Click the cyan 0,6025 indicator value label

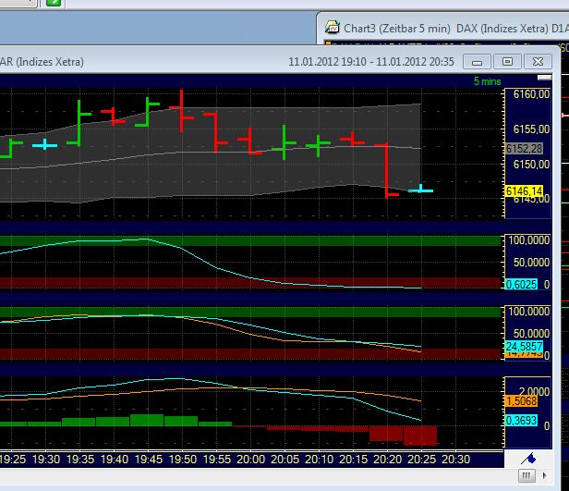coord(518,285)
